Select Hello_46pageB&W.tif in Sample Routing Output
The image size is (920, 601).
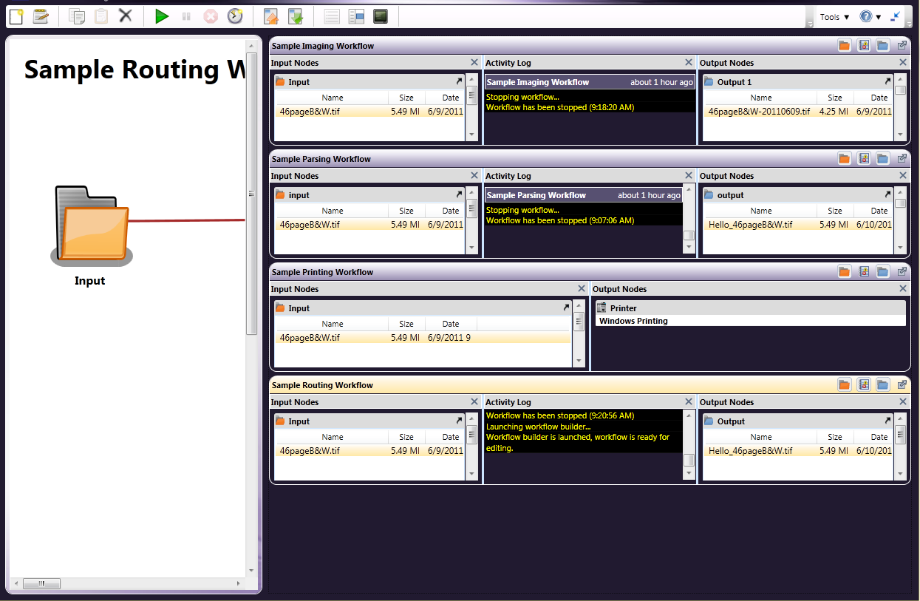click(x=798, y=451)
